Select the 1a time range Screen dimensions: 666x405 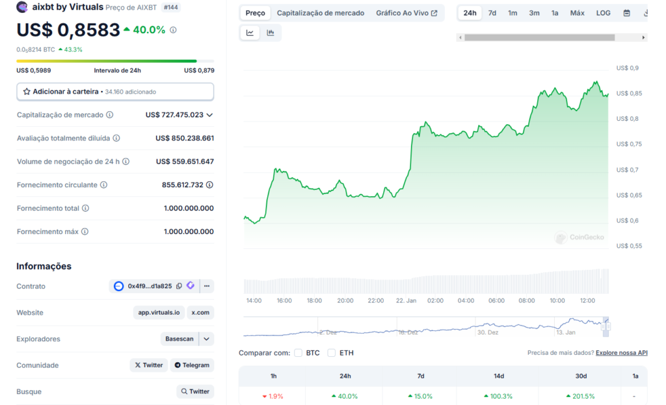point(555,13)
